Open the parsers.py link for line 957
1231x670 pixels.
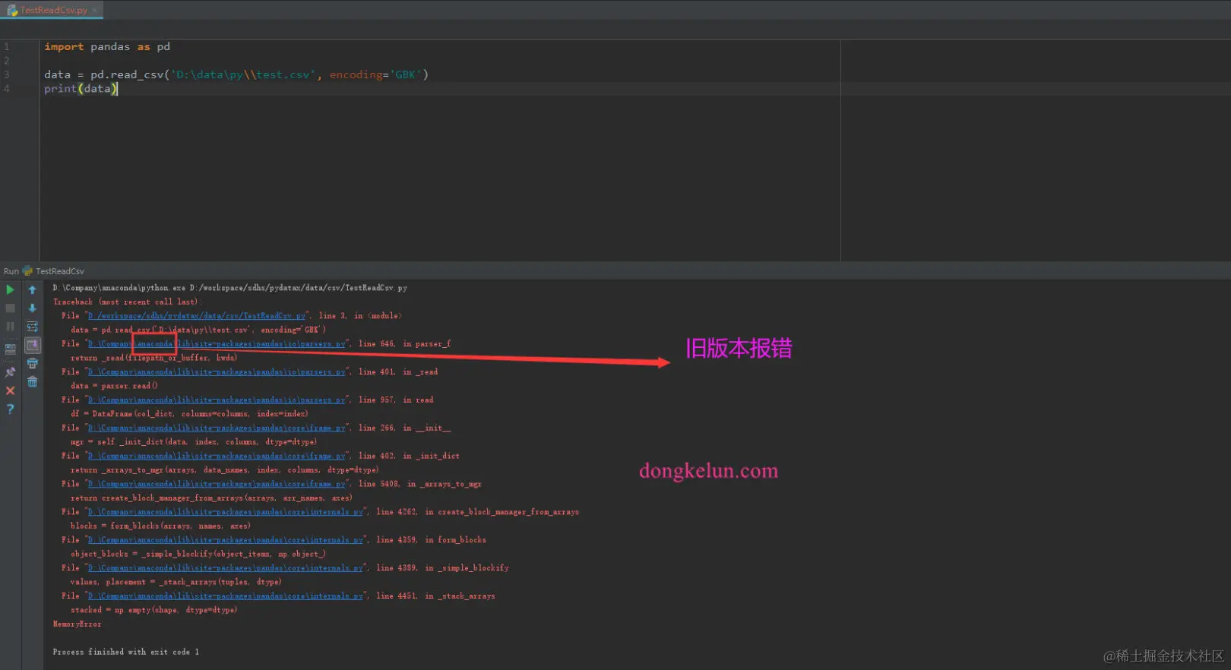click(217, 400)
